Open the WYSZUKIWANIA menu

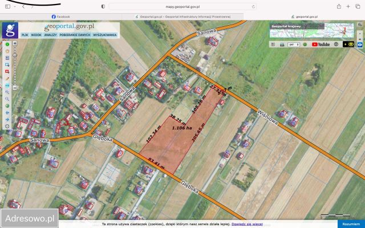coord(105,35)
